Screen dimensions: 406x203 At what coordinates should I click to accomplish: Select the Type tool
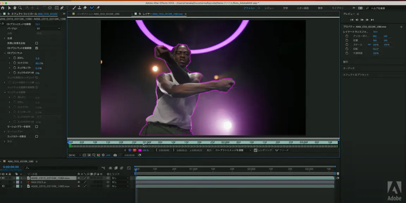(x=68, y=8)
